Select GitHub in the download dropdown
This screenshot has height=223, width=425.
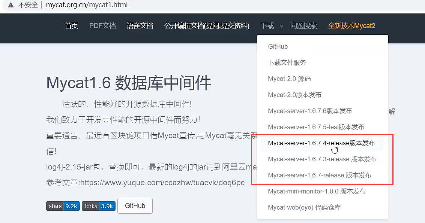click(x=323, y=46)
